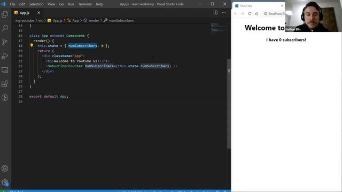The image size is (342, 192).
Task: Click line number 18 in gutter
Action: [20, 46]
